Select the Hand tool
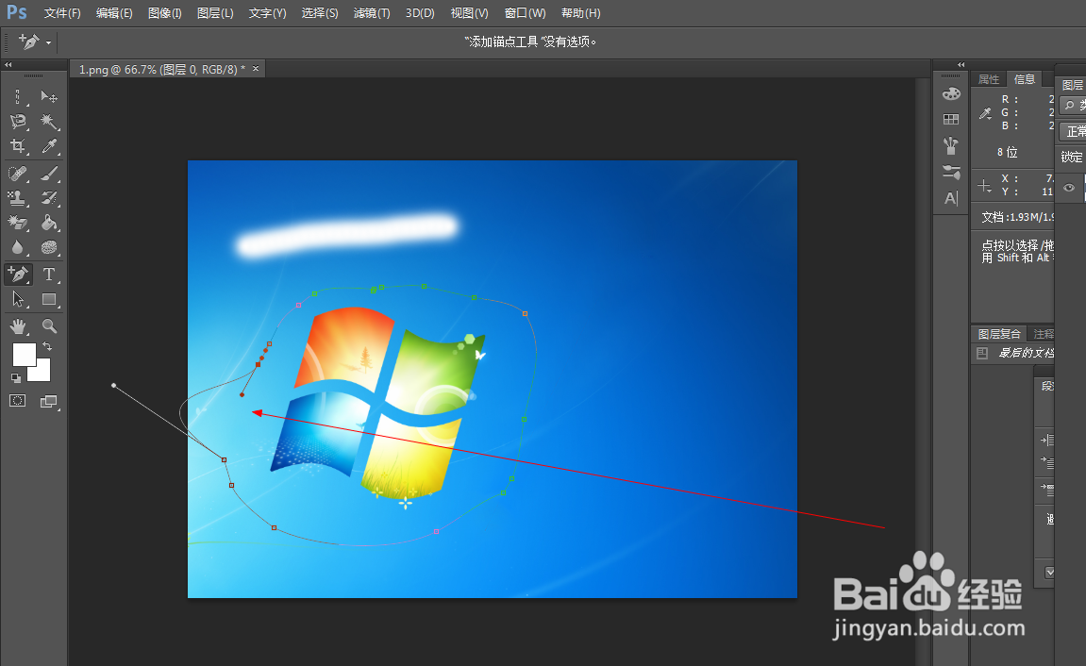This screenshot has width=1086, height=666. (18, 326)
